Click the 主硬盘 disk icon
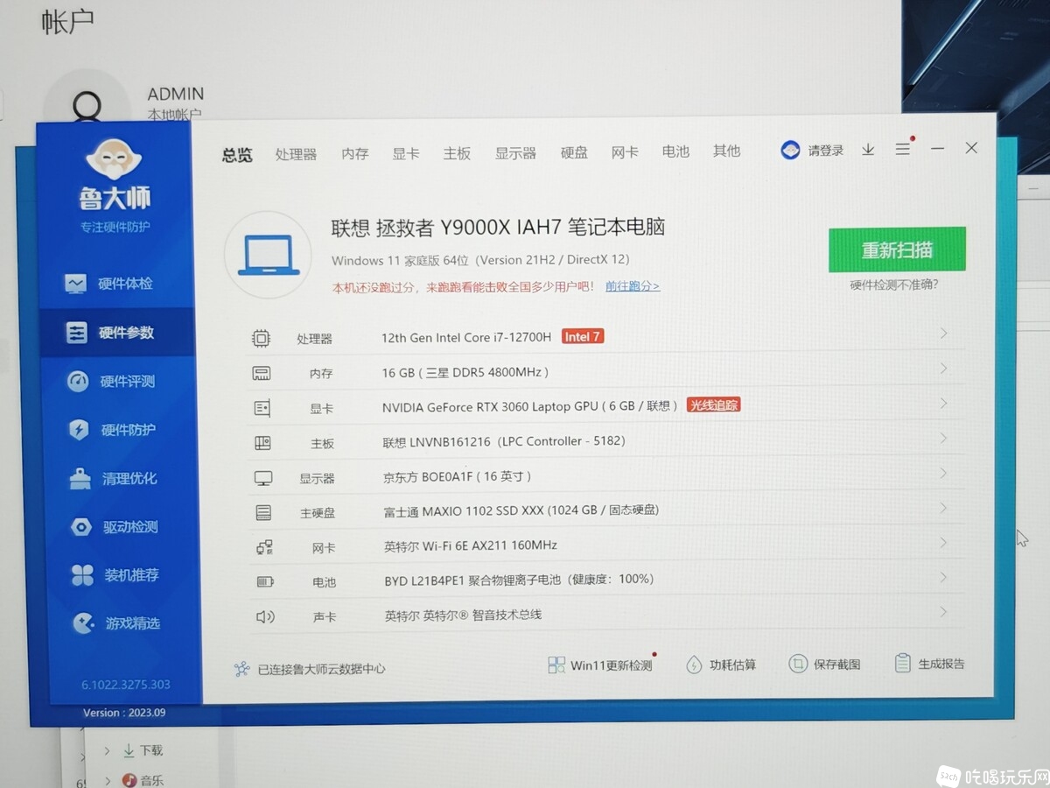This screenshot has width=1050, height=788. click(x=263, y=512)
